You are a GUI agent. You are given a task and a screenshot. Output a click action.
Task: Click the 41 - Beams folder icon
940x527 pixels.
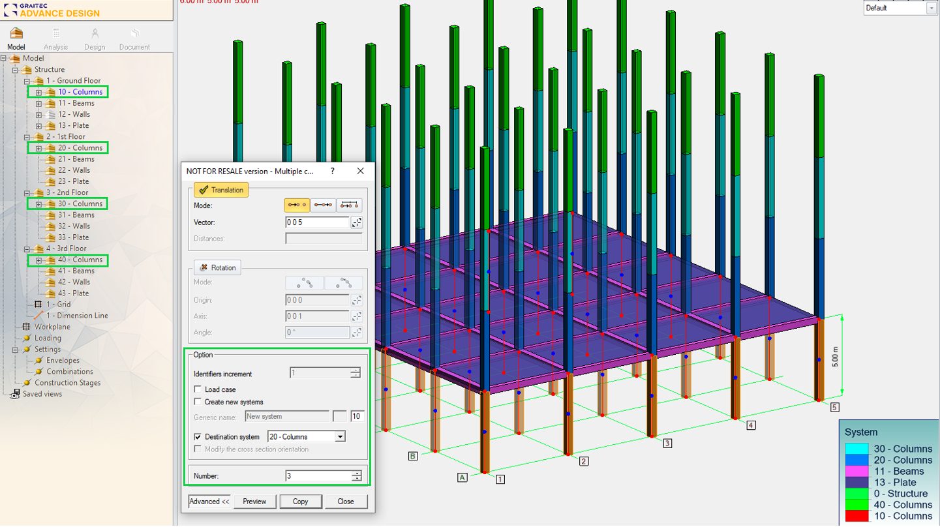pyautogui.click(x=50, y=271)
